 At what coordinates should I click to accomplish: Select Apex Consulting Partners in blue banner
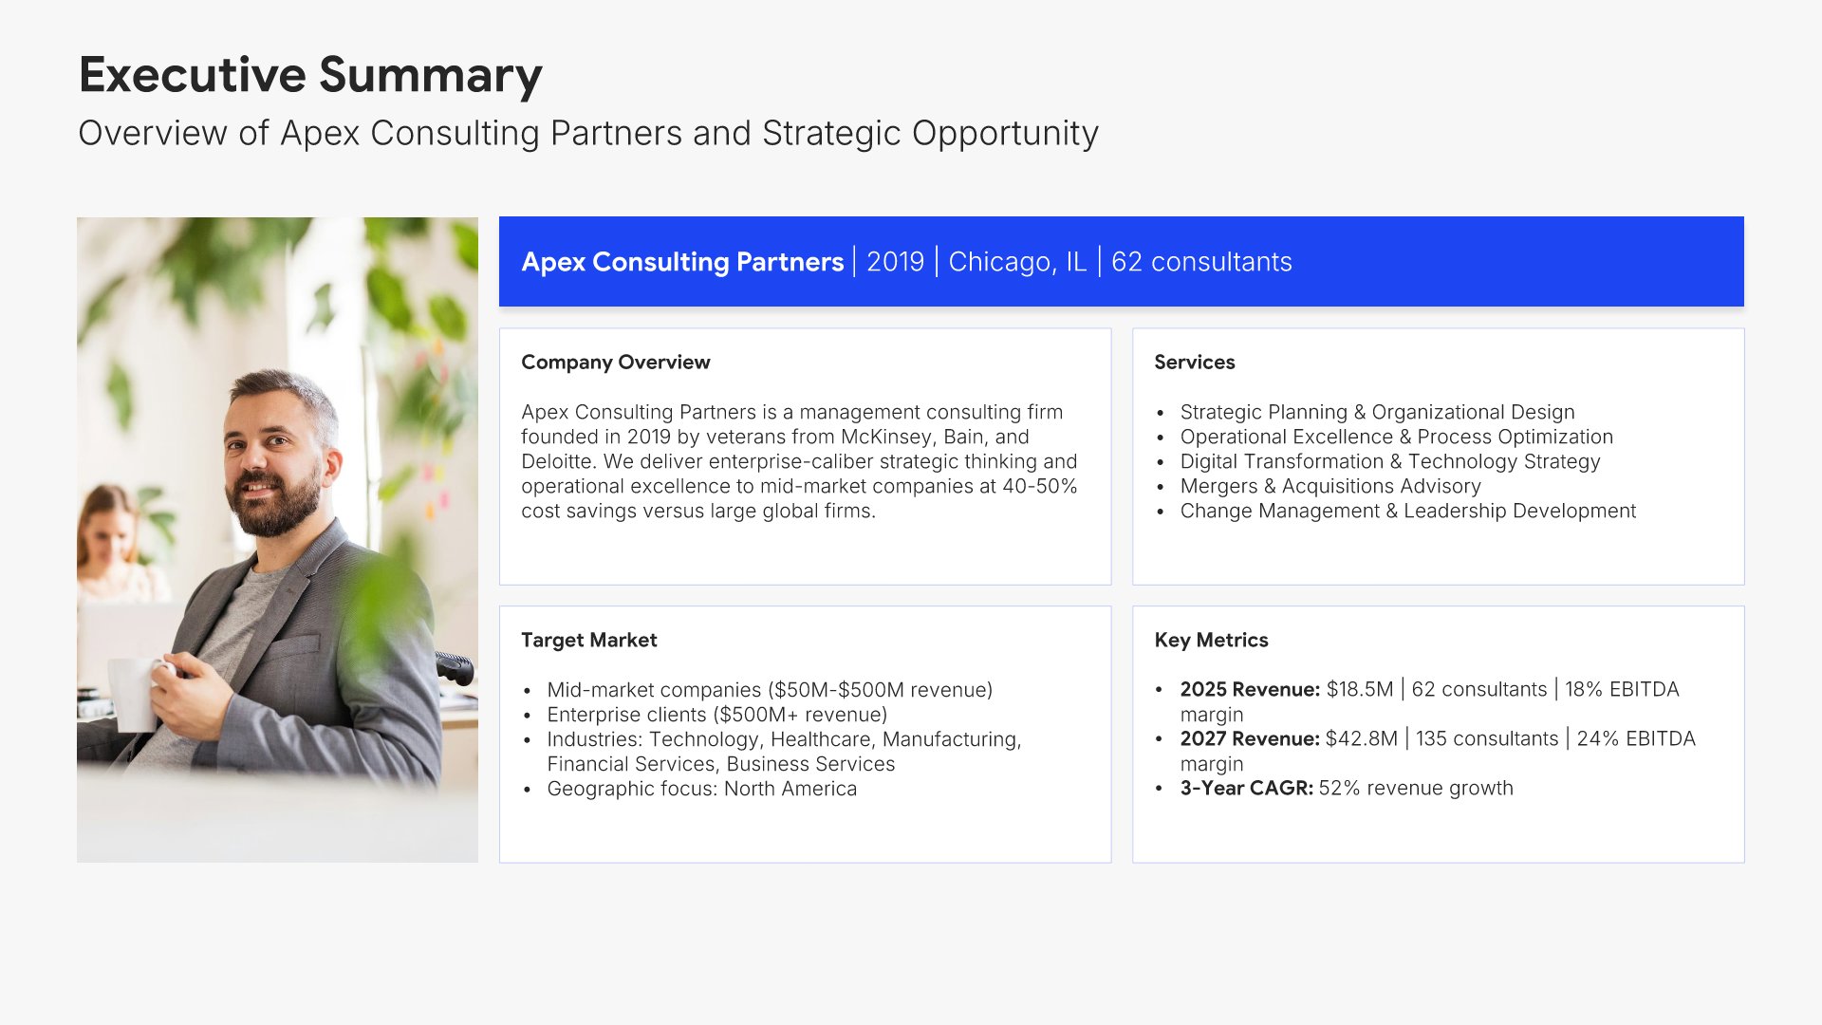pyautogui.click(x=681, y=262)
